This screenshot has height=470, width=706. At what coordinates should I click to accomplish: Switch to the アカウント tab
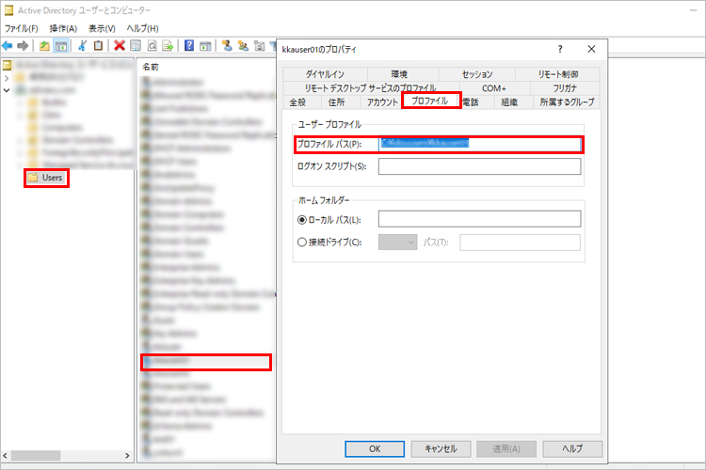coord(381,102)
